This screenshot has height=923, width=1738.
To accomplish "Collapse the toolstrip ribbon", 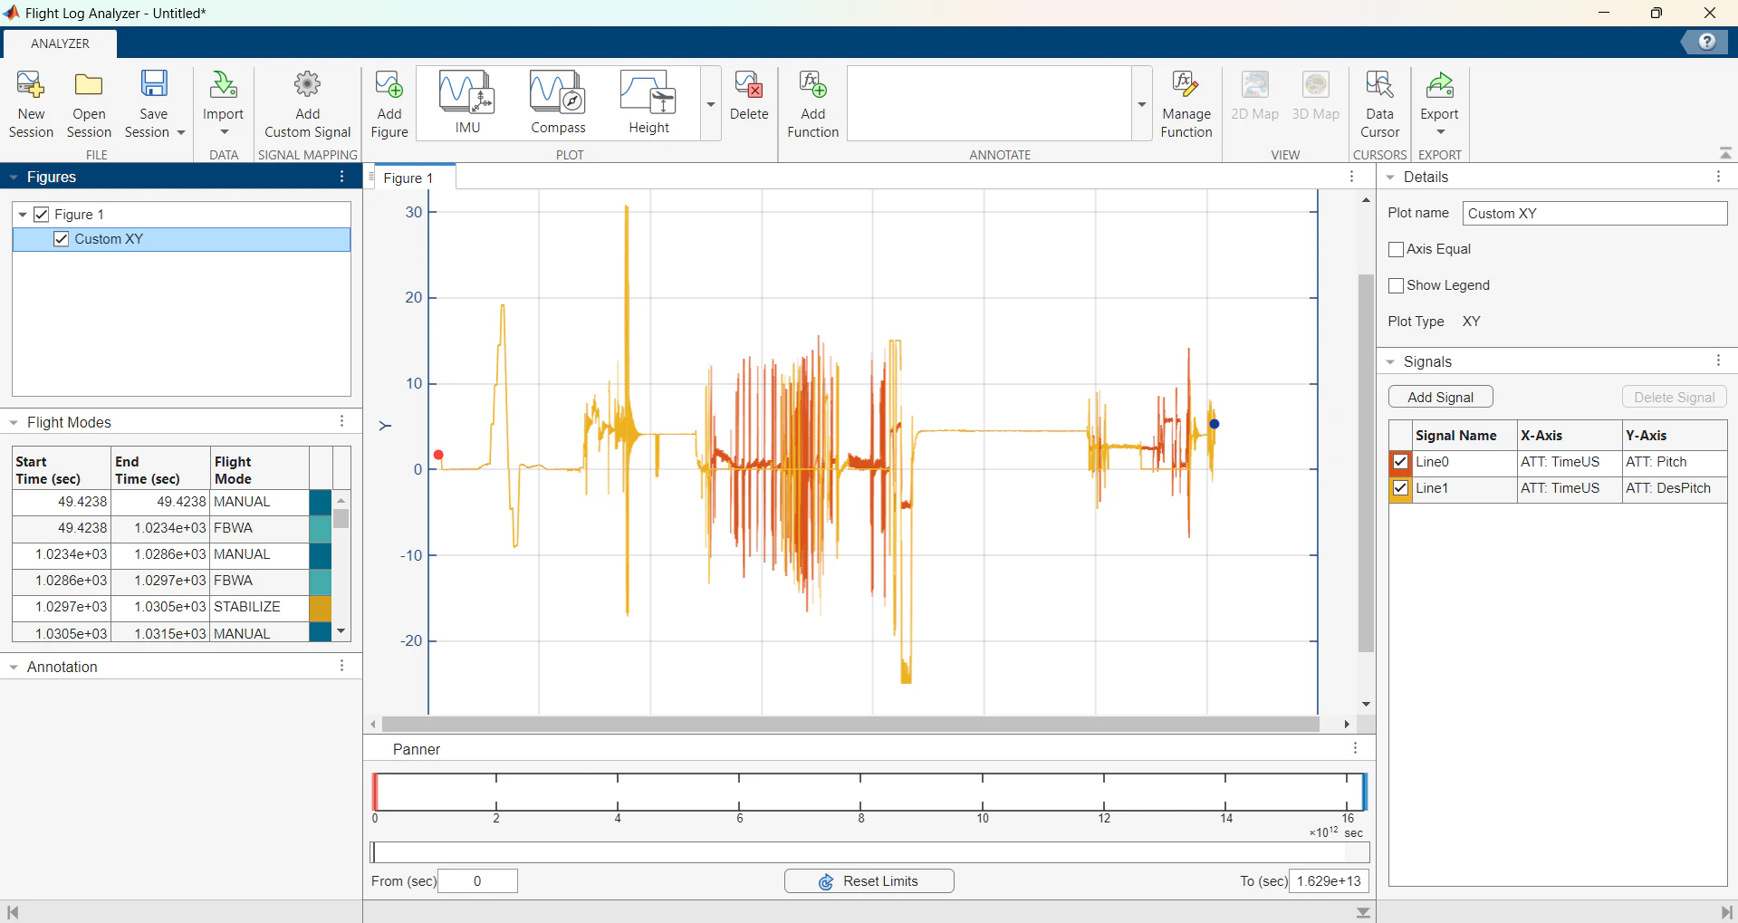I will 1725,153.
